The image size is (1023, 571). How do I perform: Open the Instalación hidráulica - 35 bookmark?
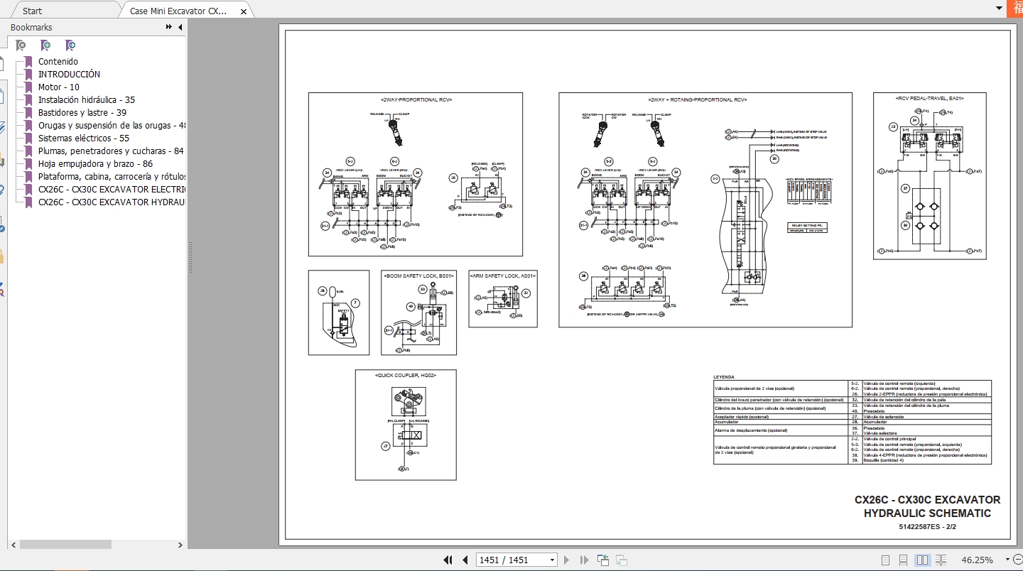coord(87,100)
